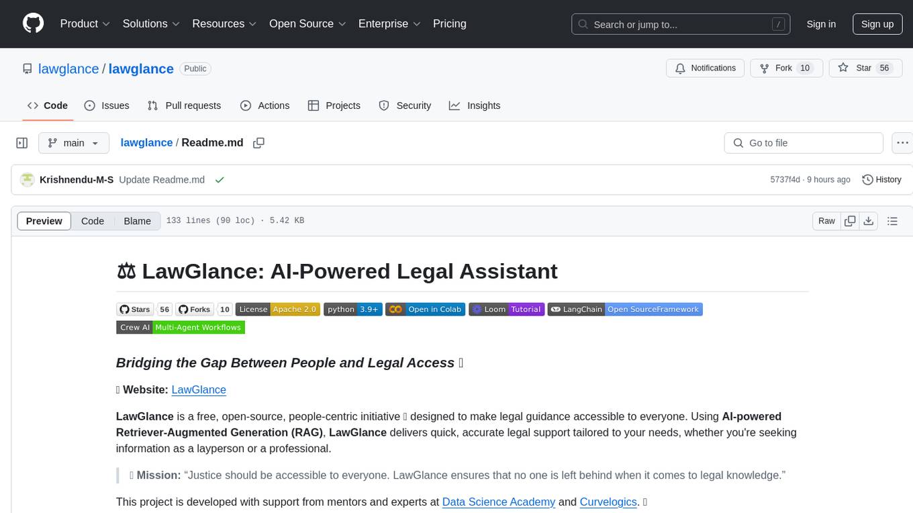Expand the Open Source menu
Image resolution: width=913 pixels, height=513 pixels.
[307, 24]
